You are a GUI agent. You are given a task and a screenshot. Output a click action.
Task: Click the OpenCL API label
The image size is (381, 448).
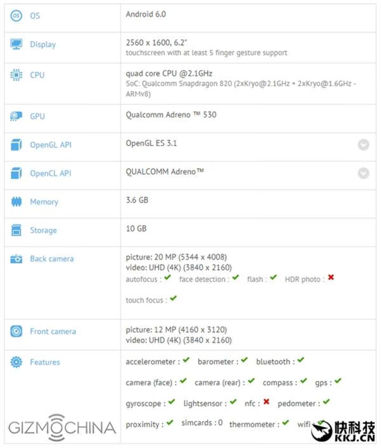[x=50, y=173]
